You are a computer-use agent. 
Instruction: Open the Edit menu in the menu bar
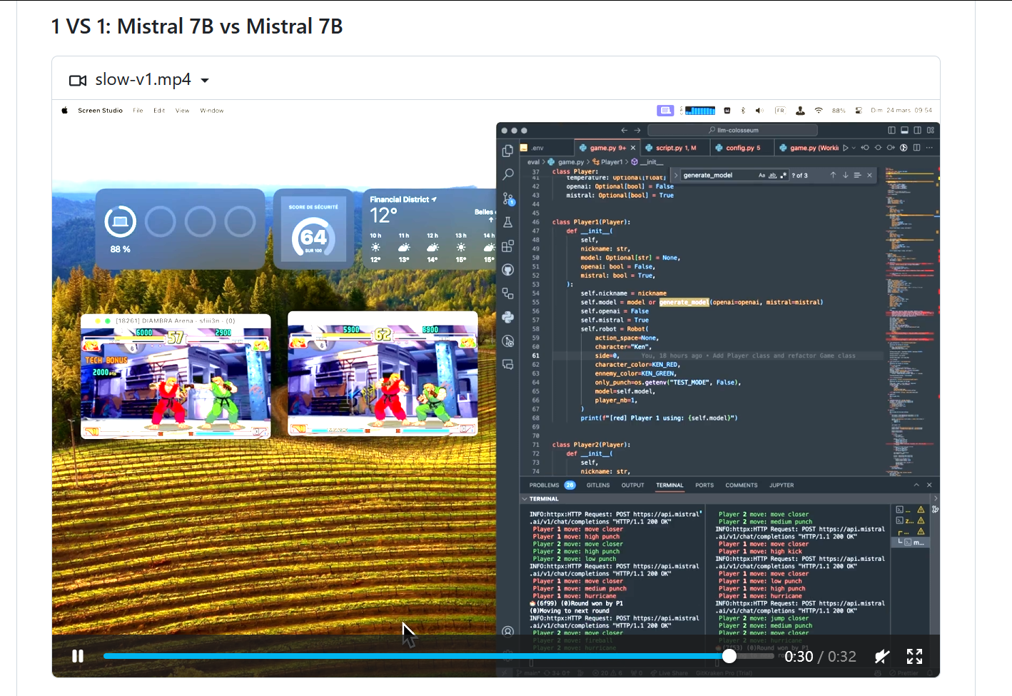[159, 111]
